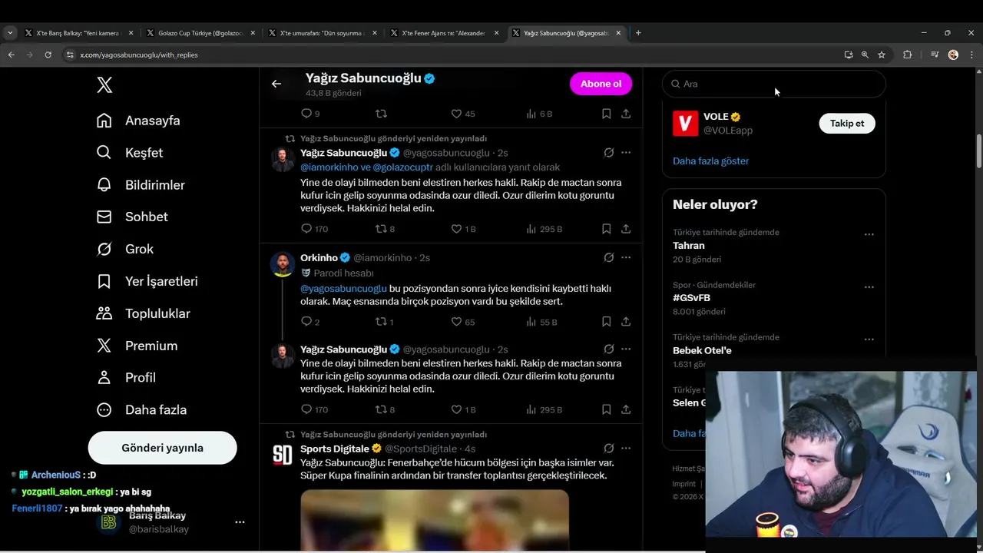Screen dimensions: 983x553
Task: Open the Sports Digitale tweet image
Action: (435, 520)
